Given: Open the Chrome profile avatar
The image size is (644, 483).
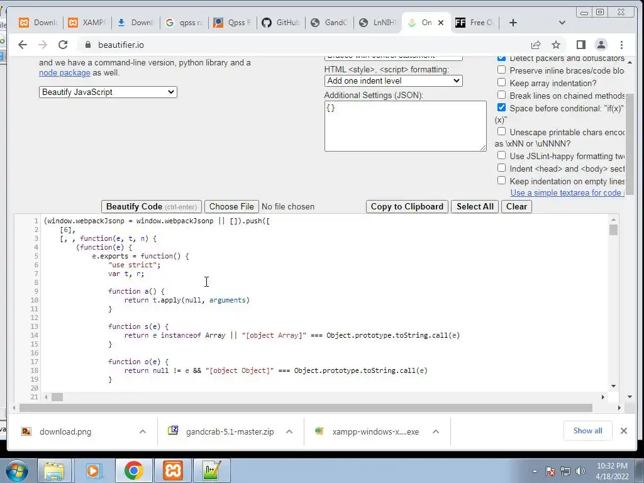Looking at the screenshot, I should 601,45.
